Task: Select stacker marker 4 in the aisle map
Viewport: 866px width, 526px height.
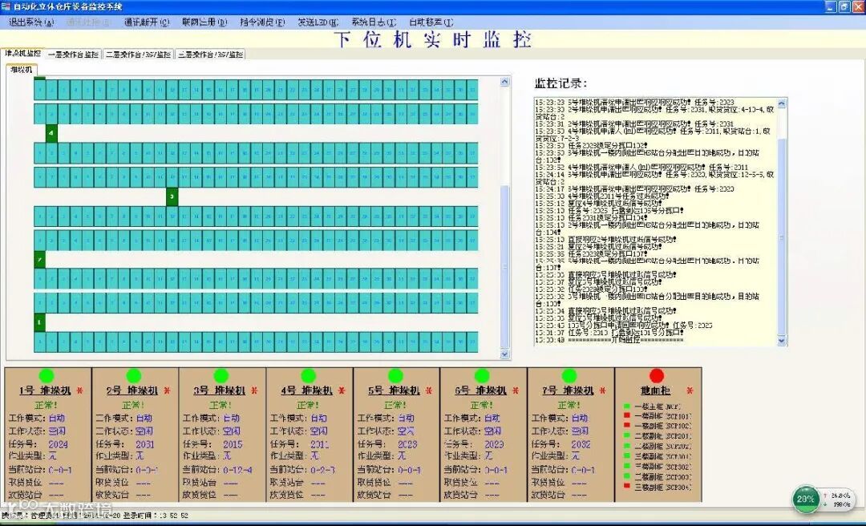Action: (51, 134)
